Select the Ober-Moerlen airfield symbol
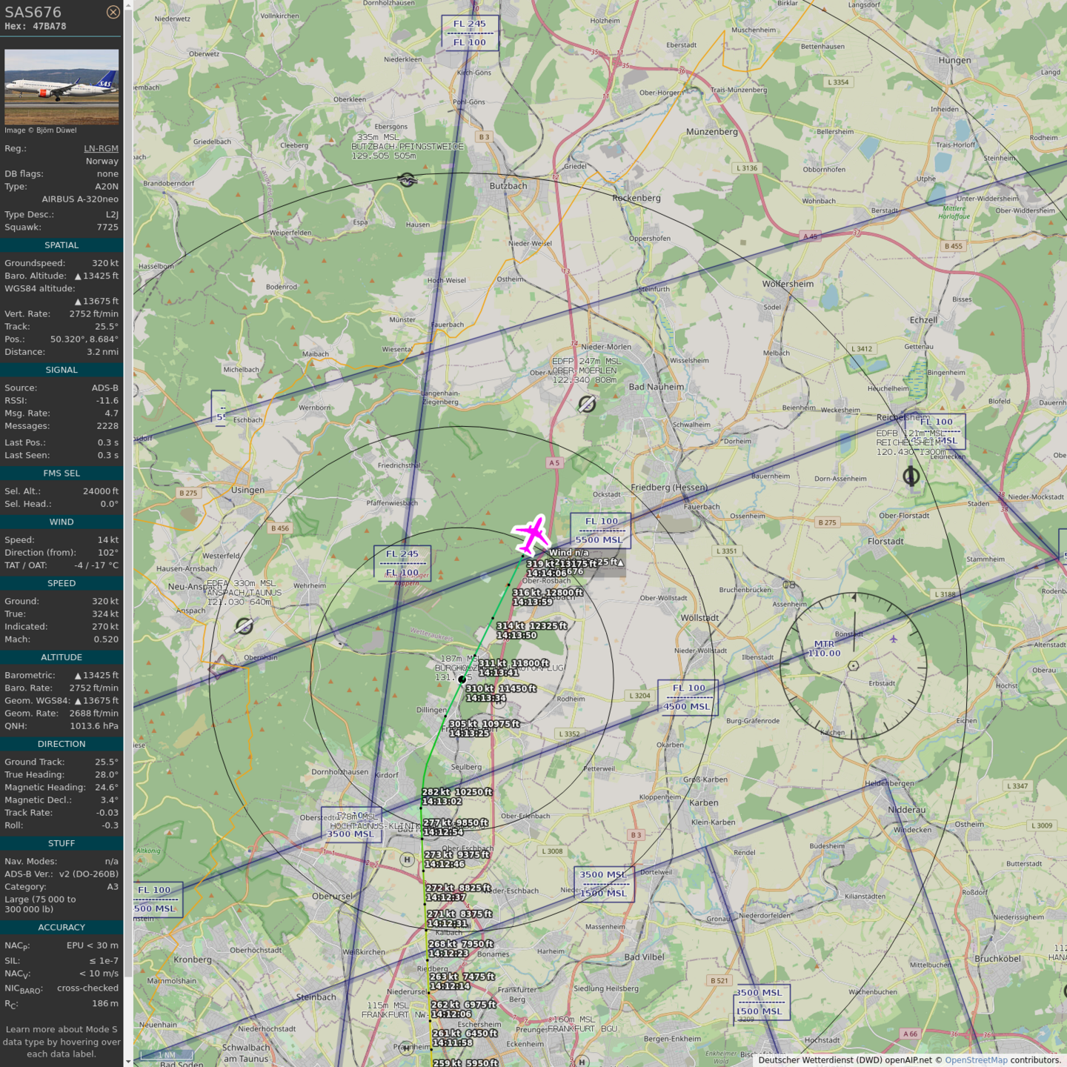Screen dimensions: 1067x1067 (x=587, y=404)
